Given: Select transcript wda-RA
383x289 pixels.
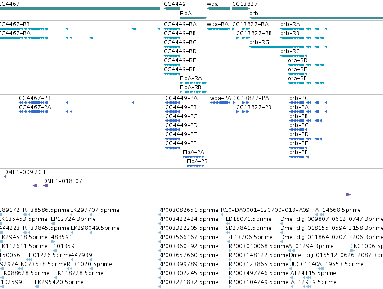Looking at the screenshot, I should 219,29.
